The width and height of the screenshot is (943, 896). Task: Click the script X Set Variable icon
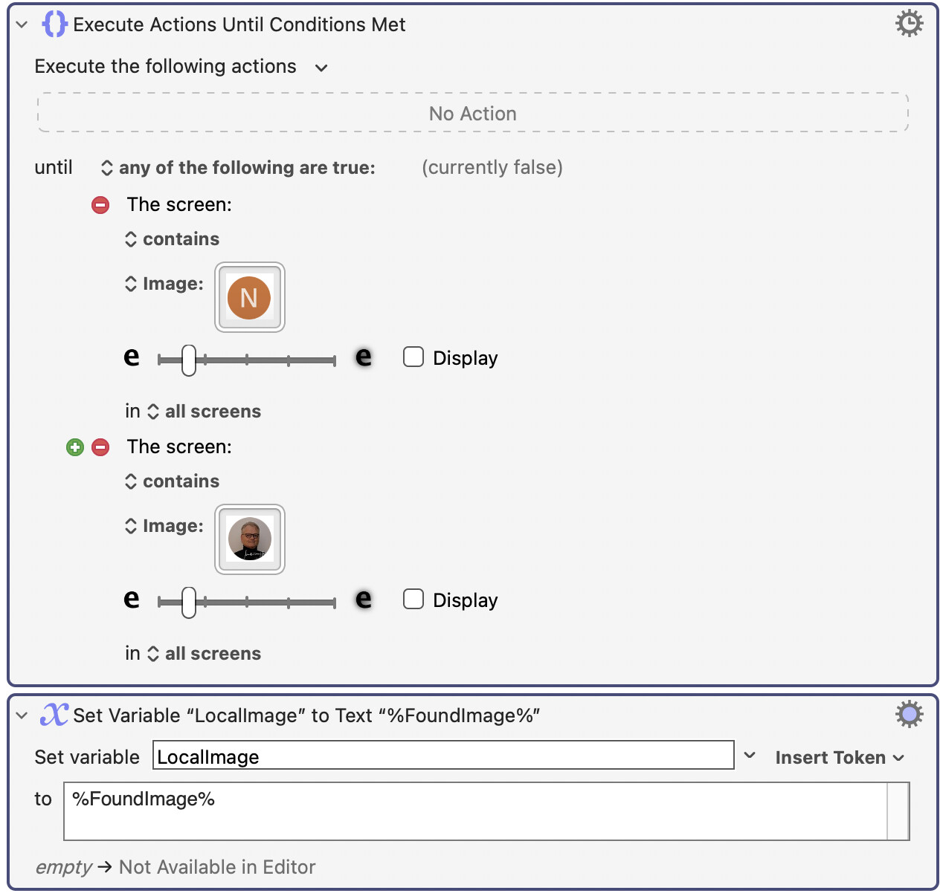point(54,715)
